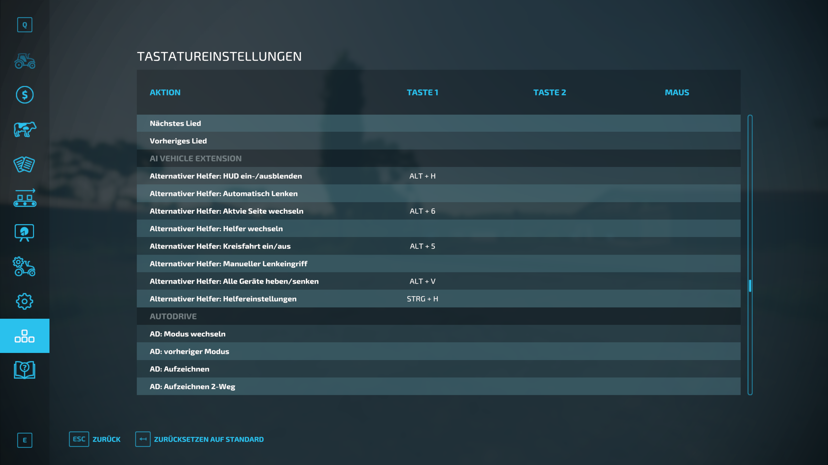Select ALT + 5 Kreisfahrt binding
828x465 pixels.
coord(422,246)
